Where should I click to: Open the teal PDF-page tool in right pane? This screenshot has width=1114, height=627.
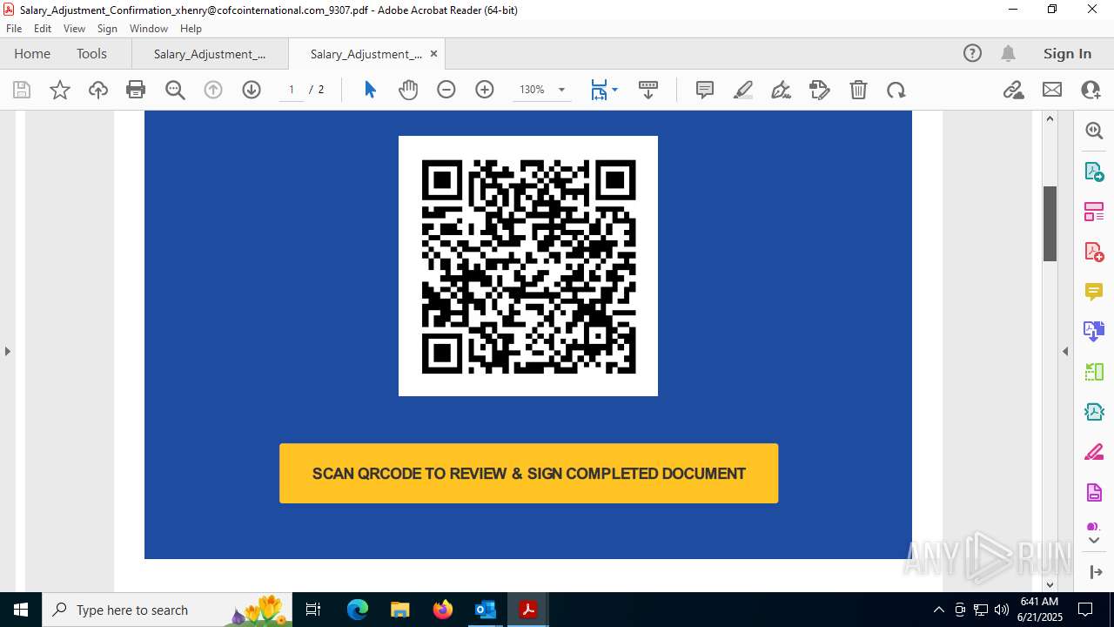[x=1094, y=412]
